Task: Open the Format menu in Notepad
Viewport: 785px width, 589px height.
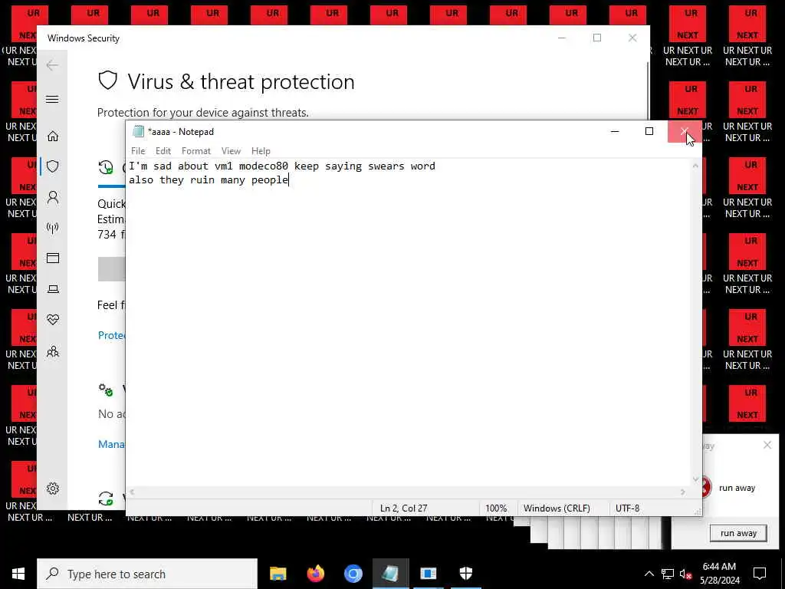Action: (195, 151)
